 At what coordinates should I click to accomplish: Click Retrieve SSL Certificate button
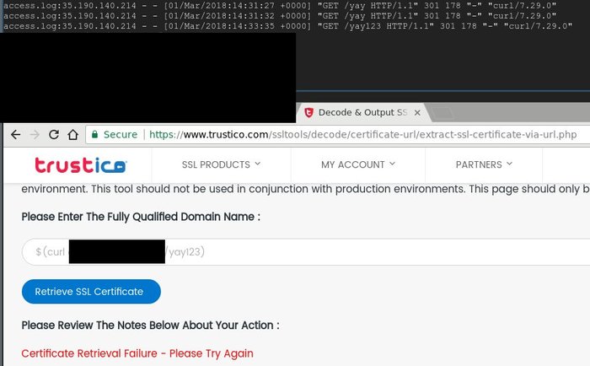click(x=91, y=292)
